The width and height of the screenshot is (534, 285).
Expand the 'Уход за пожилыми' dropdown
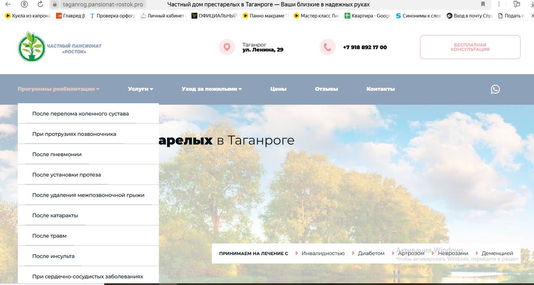click(x=212, y=89)
